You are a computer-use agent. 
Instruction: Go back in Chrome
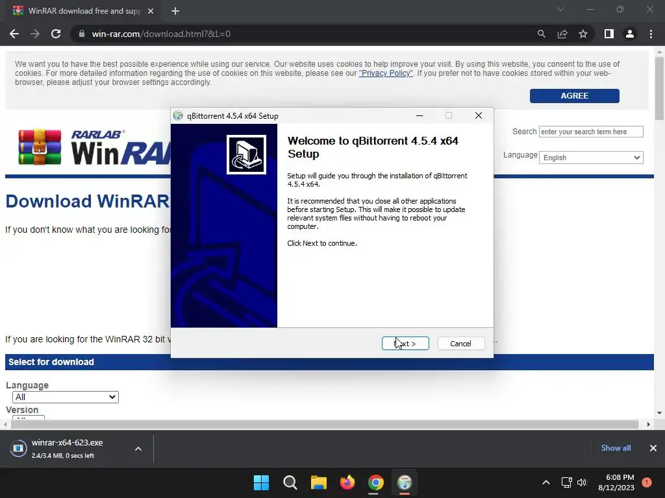14,34
